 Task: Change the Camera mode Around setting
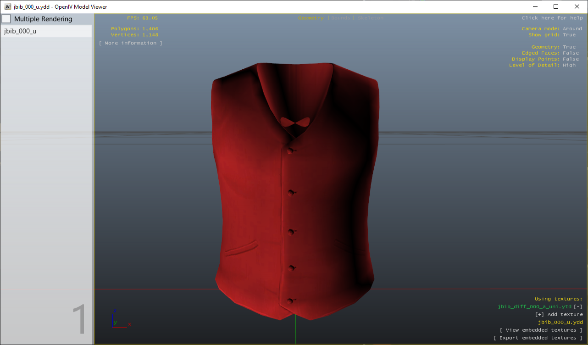(572, 29)
